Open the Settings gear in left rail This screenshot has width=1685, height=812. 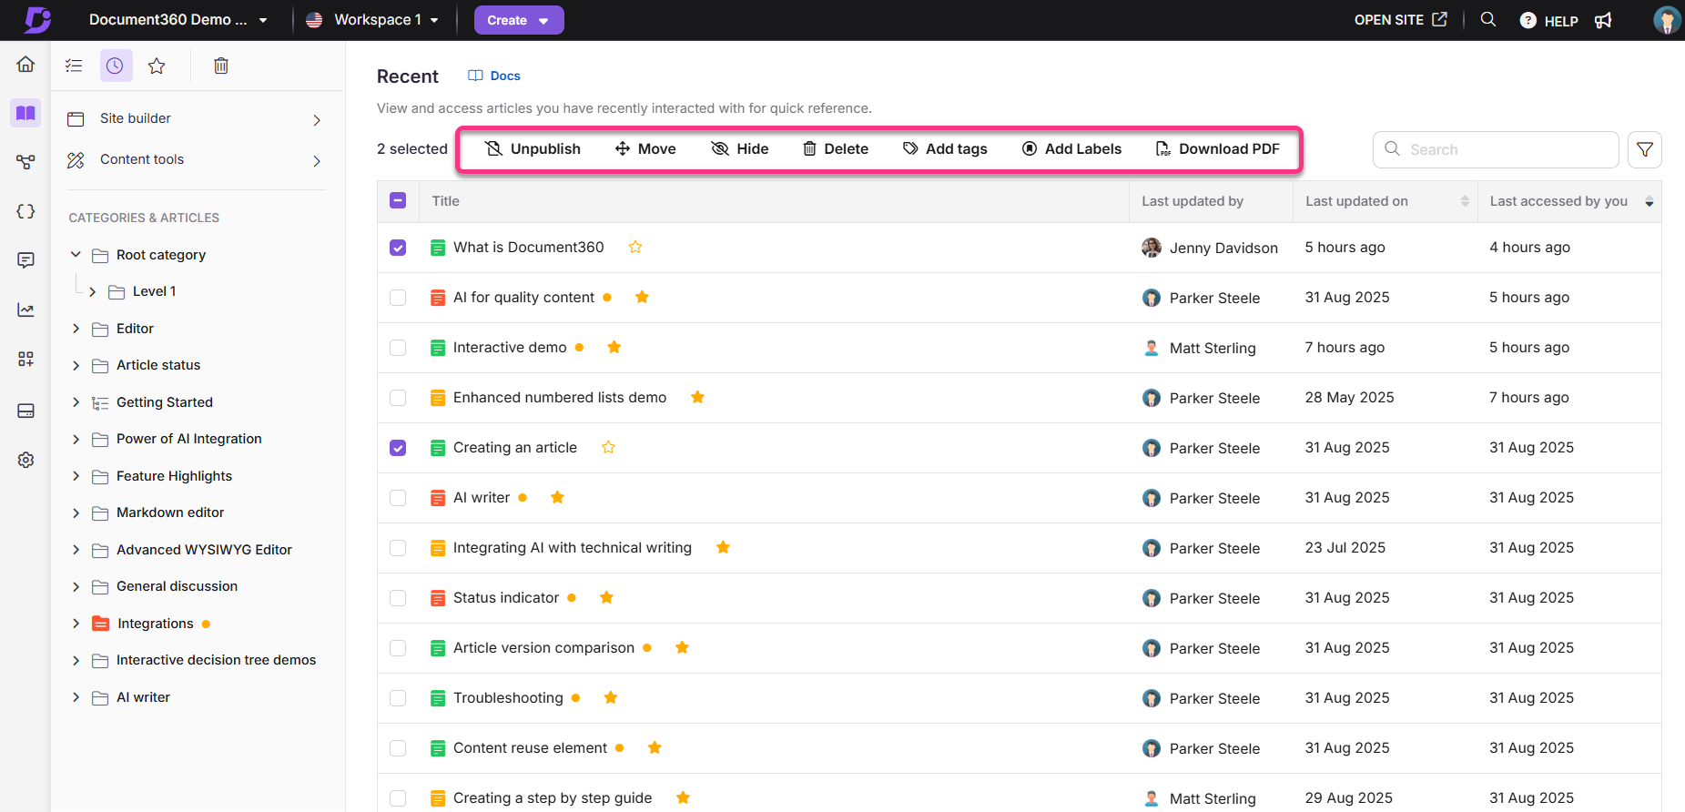(25, 460)
